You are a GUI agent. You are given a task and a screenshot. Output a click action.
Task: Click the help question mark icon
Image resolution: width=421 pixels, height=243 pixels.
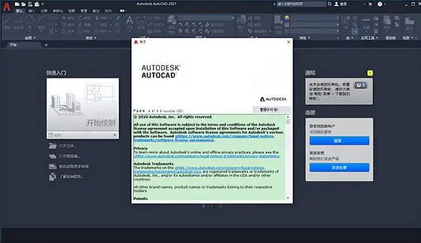[380, 4]
